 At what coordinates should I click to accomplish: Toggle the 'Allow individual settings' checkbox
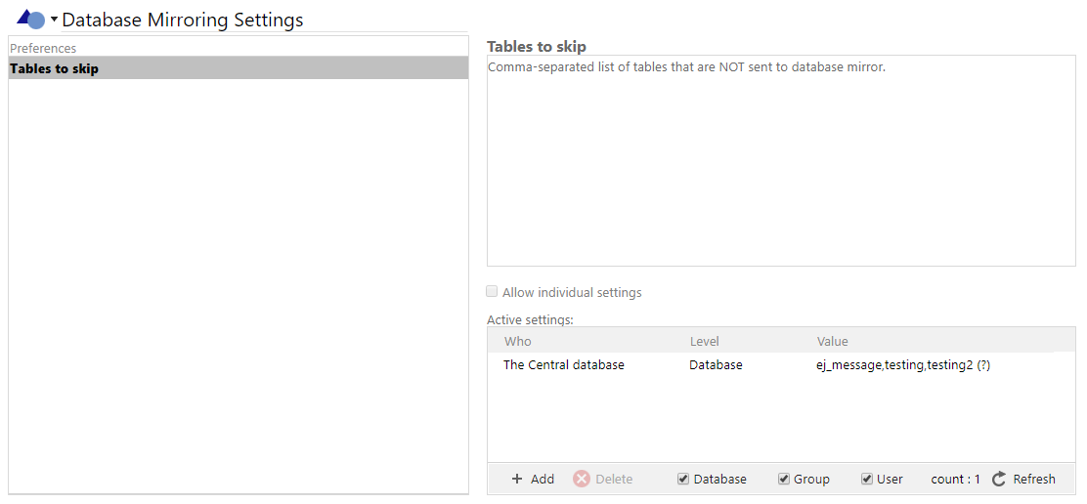tap(492, 291)
